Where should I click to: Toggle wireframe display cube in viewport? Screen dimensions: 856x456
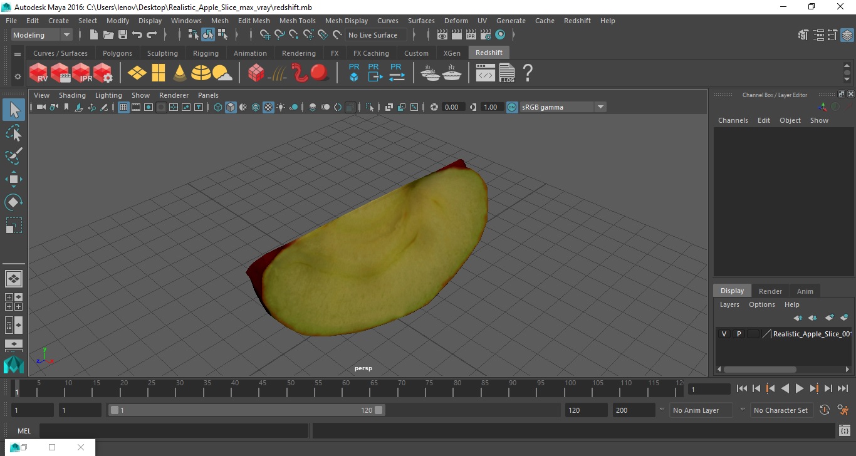218,107
